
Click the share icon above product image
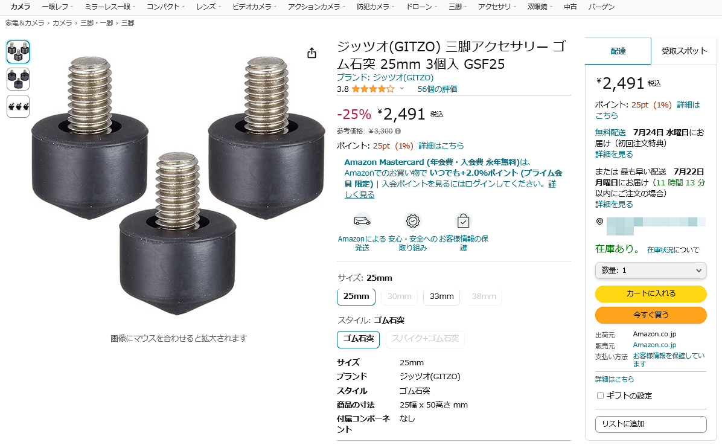(x=311, y=53)
